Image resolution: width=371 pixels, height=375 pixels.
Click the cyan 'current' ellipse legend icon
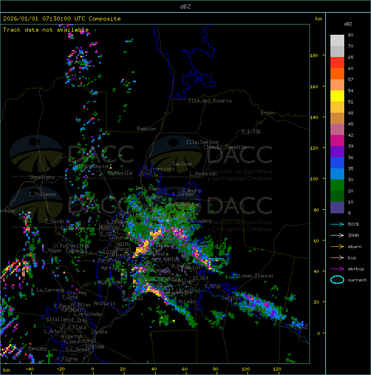tap(337, 280)
